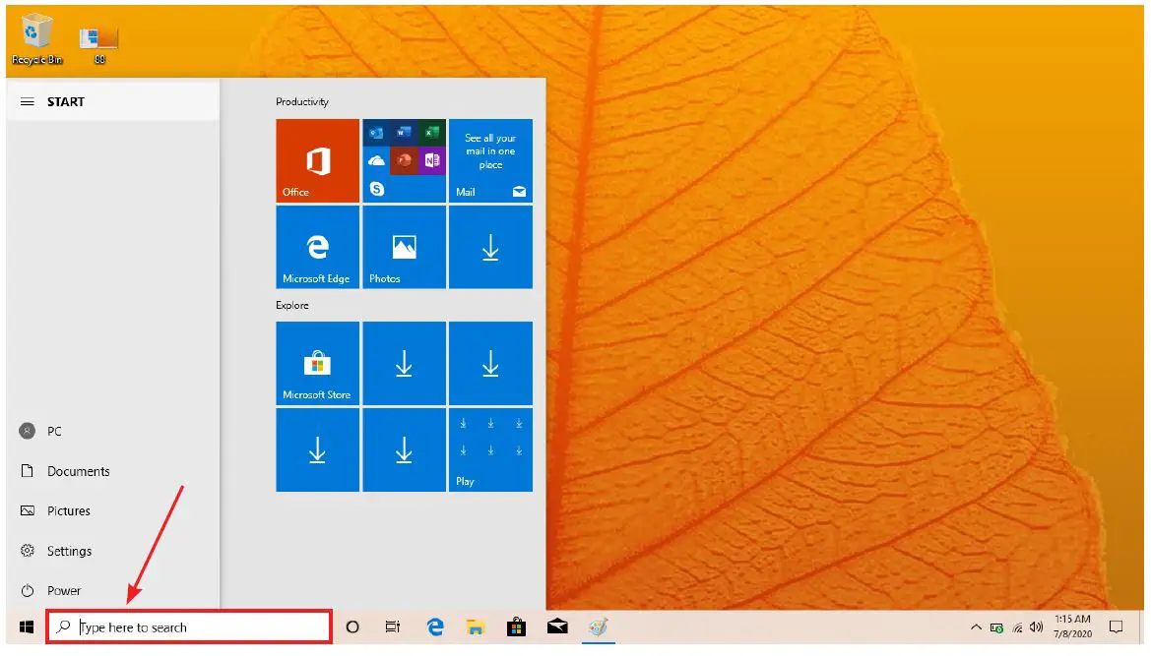
Task: Click the Productivity group heading
Action: [x=301, y=102]
